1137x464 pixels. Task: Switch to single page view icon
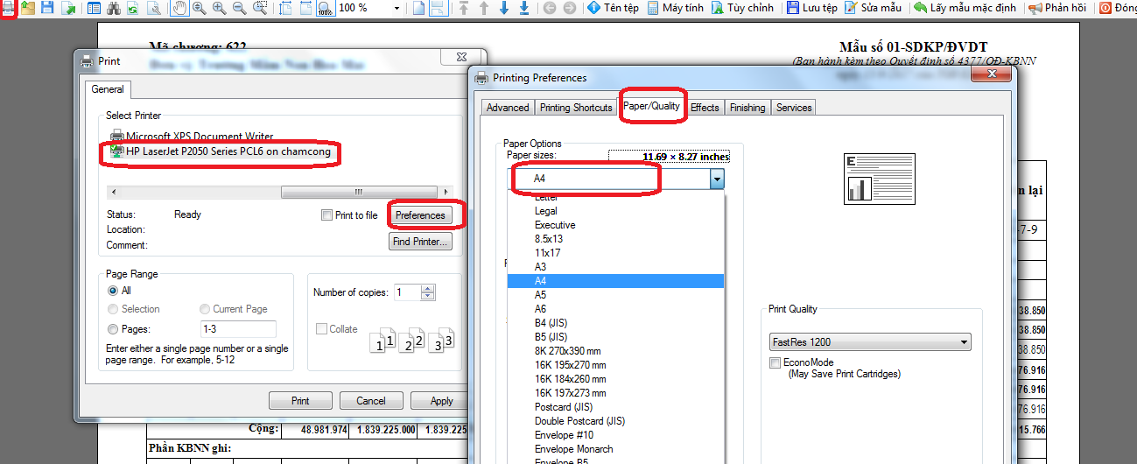418,8
